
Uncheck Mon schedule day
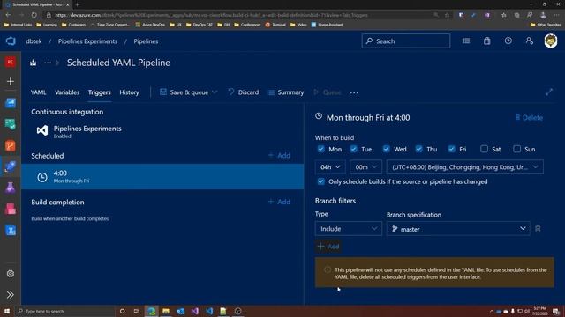pyautogui.click(x=320, y=149)
